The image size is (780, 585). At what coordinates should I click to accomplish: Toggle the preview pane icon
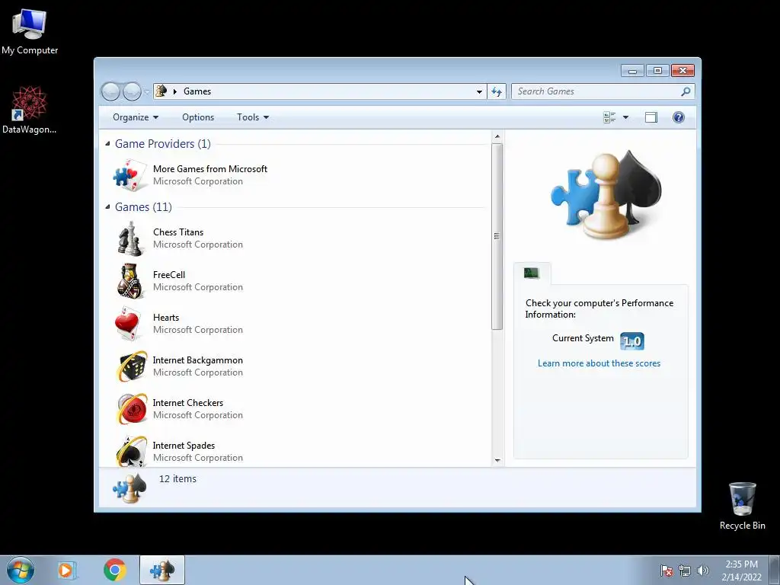[x=651, y=117]
